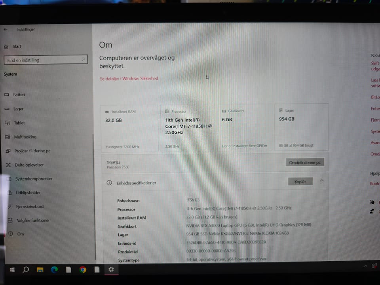The height and width of the screenshot is (285, 380).
Task: Click the Om info icon in sidebar
Action: click(11, 234)
